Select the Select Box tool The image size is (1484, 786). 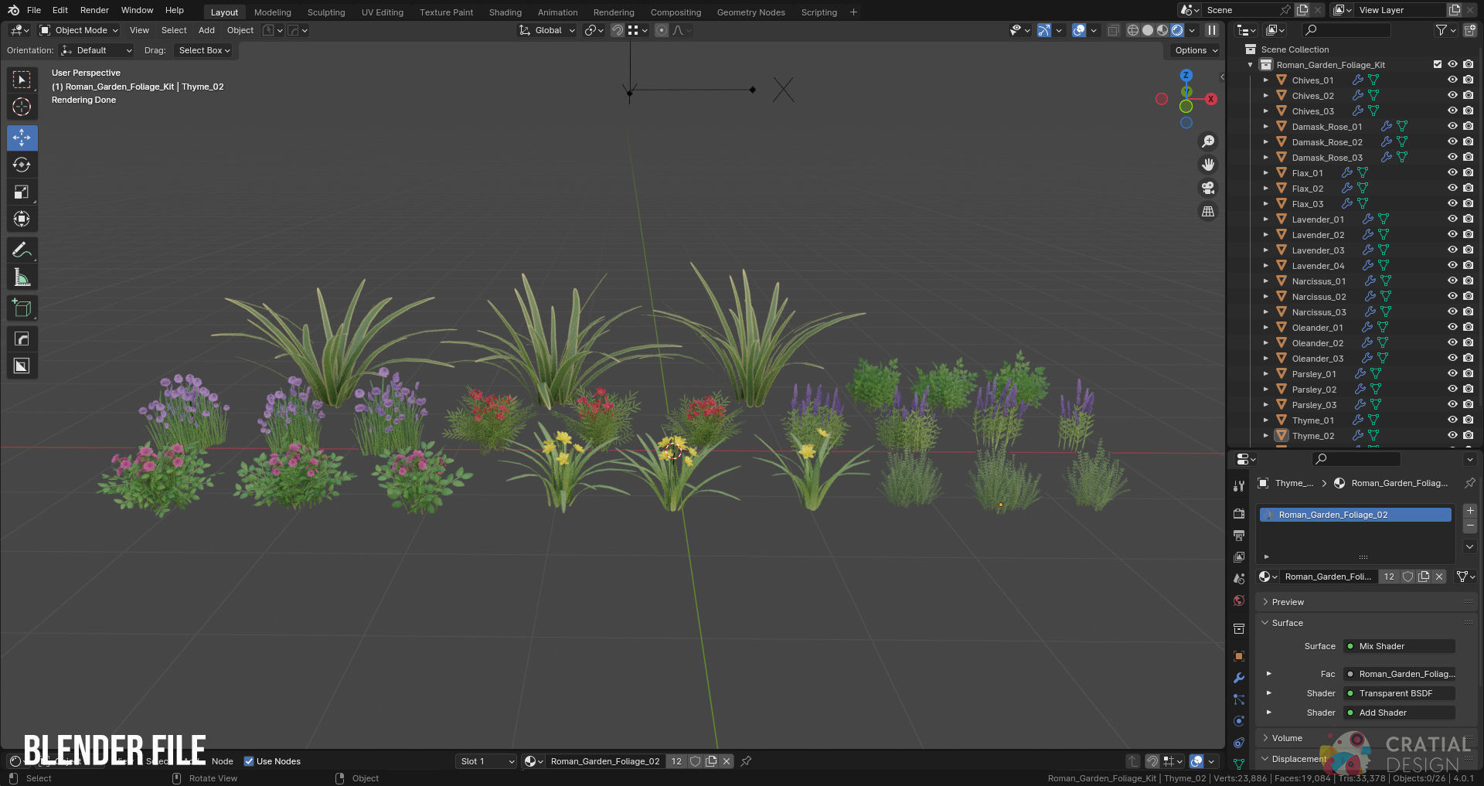point(22,80)
